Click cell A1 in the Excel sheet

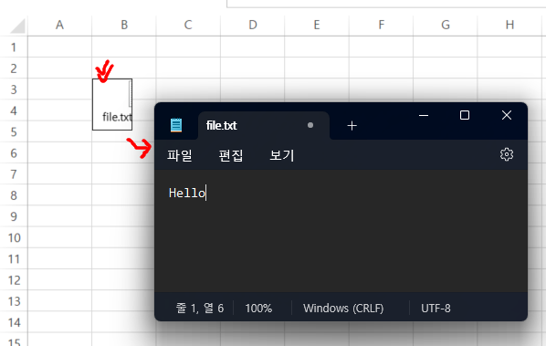(x=59, y=47)
